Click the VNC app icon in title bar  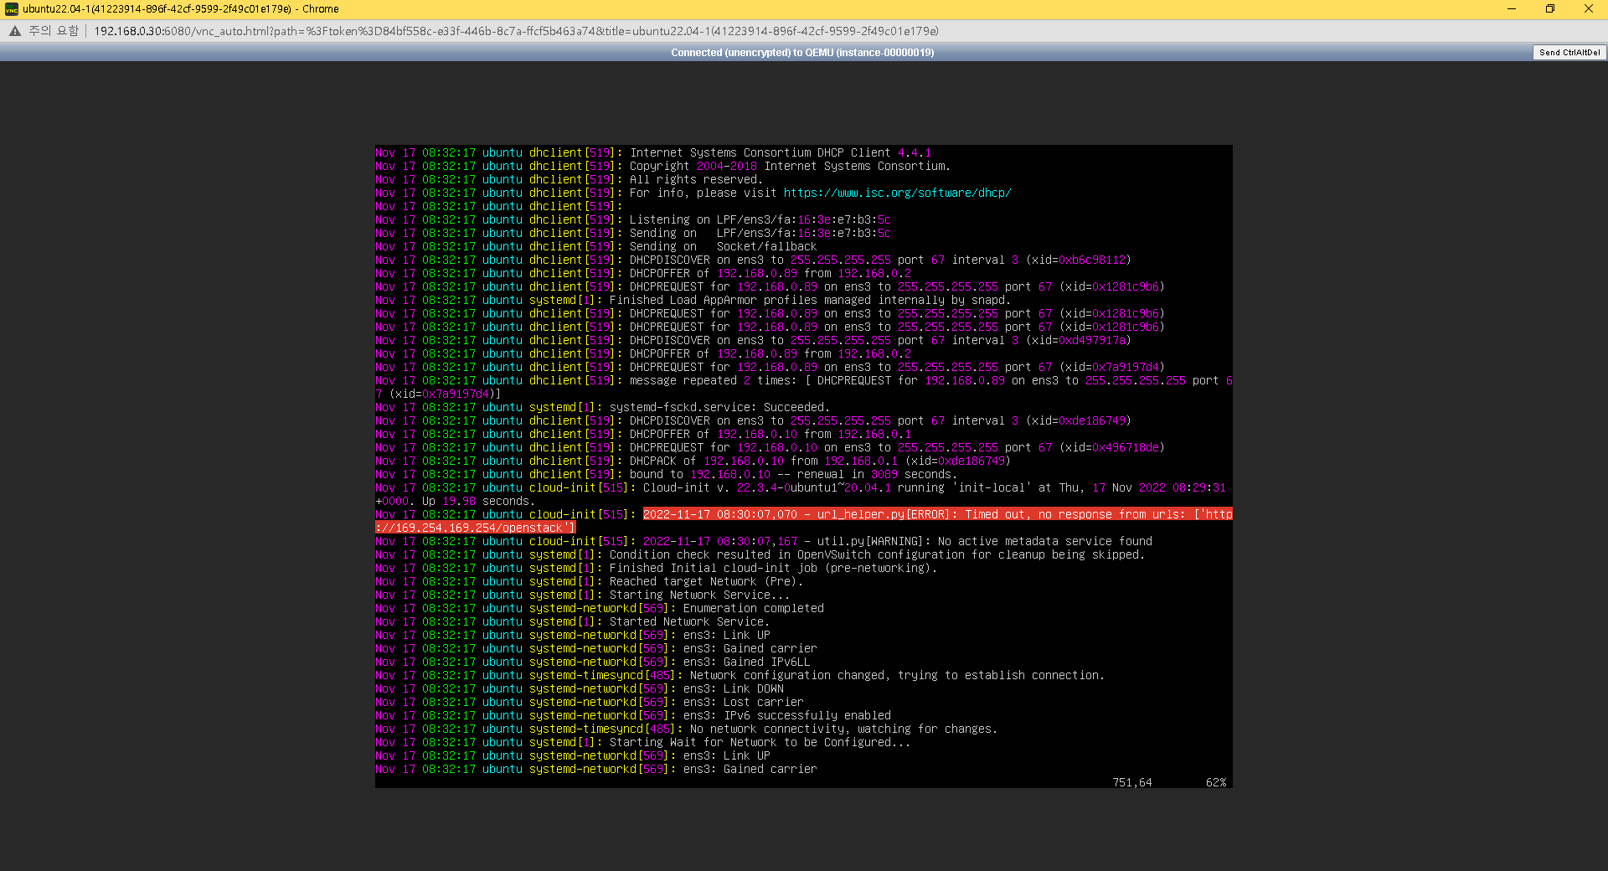coord(11,9)
